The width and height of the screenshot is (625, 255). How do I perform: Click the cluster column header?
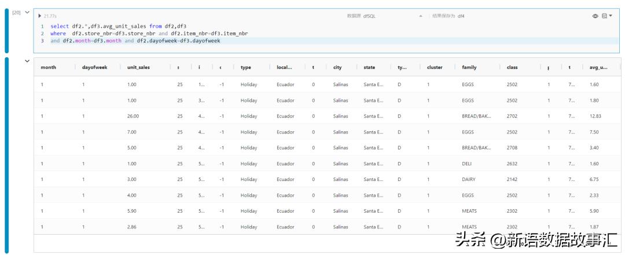435,68
